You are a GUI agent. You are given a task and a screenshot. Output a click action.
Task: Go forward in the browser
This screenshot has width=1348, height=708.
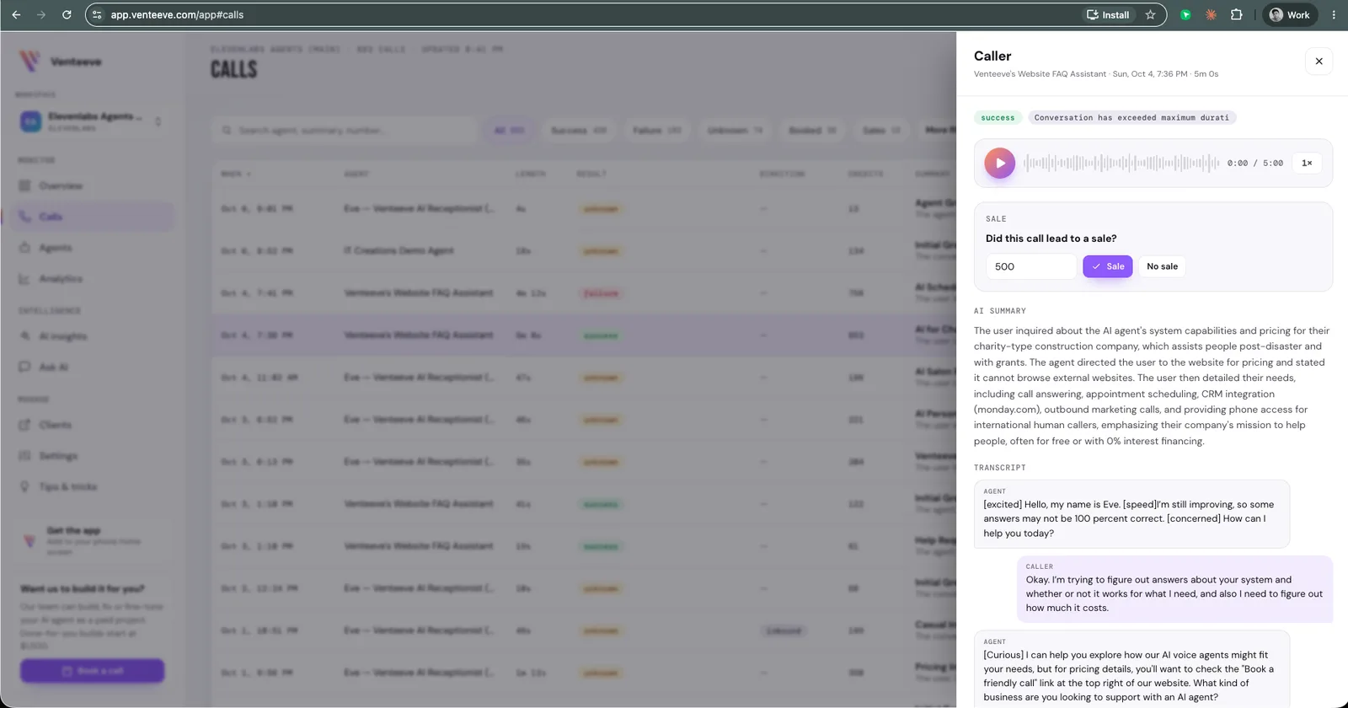tap(41, 14)
